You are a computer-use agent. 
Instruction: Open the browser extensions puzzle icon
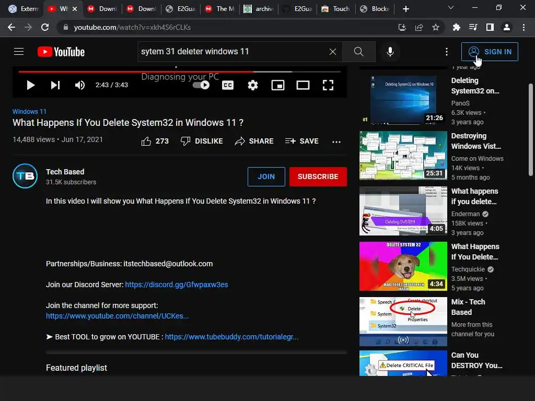click(x=456, y=27)
